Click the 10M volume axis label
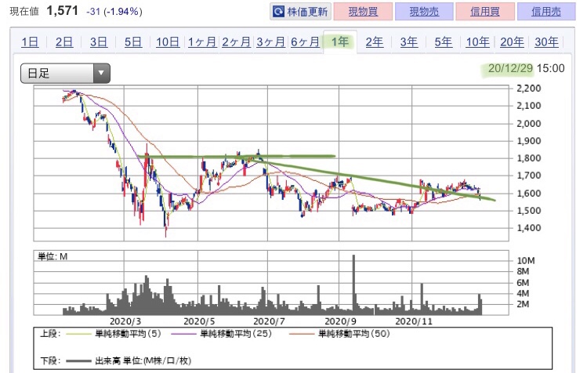This screenshot has width=587, height=373. (x=526, y=261)
